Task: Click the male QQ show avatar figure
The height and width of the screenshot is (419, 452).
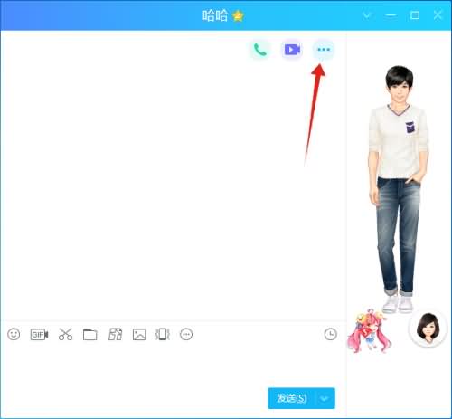Action: click(x=399, y=189)
